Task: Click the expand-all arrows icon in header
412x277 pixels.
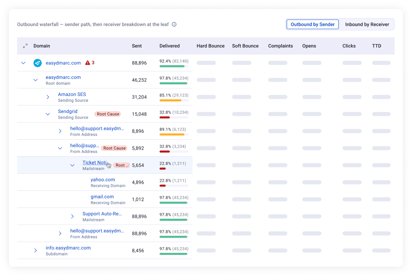Action: (x=25, y=46)
